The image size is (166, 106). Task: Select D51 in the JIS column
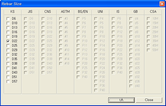click(26, 73)
